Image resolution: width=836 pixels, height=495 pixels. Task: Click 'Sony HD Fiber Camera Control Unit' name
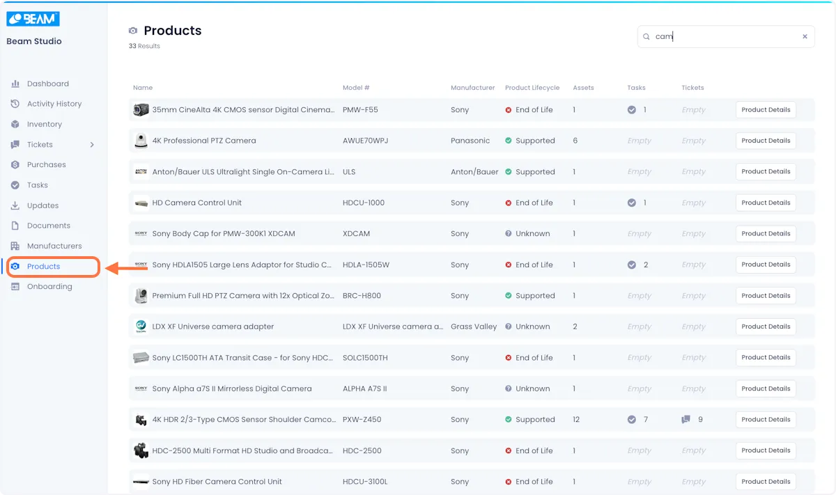(217, 482)
